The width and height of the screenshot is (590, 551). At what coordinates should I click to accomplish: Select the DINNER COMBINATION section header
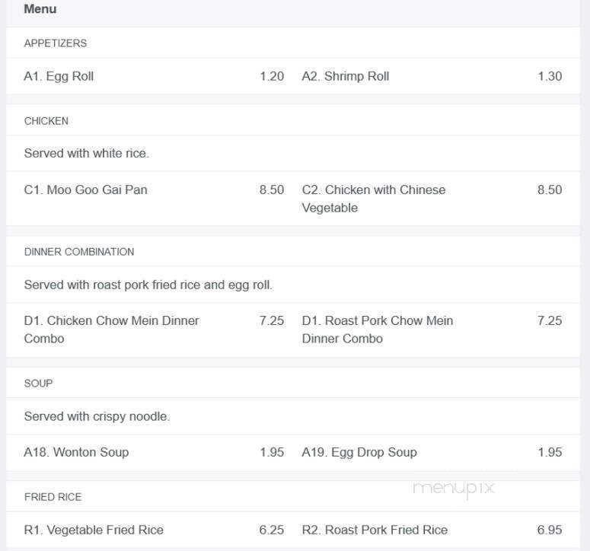click(x=79, y=252)
